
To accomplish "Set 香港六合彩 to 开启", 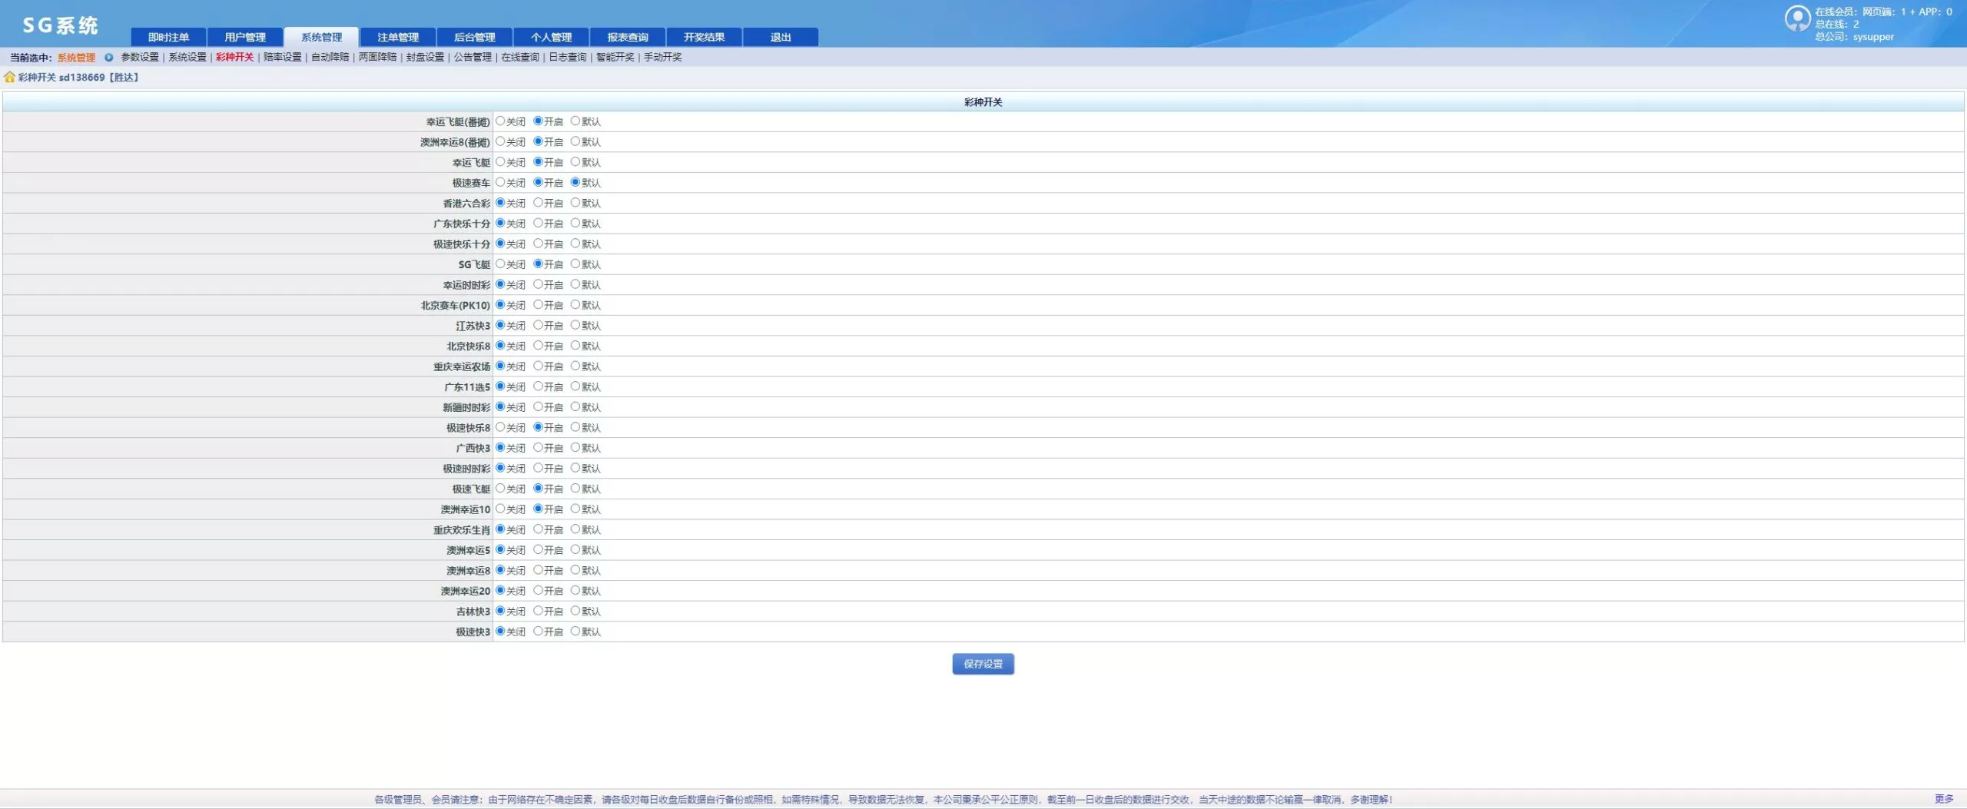I will tap(538, 203).
